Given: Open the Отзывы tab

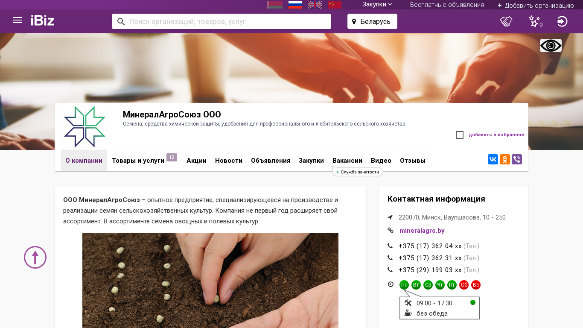Looking at the screenshot, I should coord(413,161).
